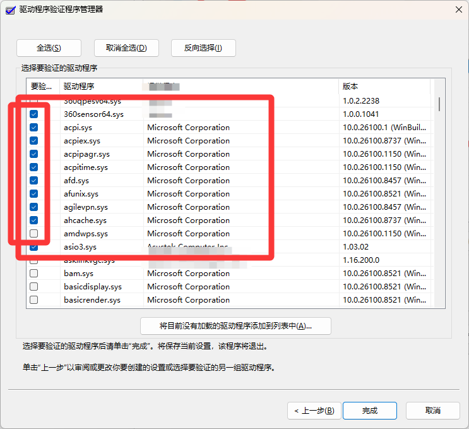469x429 pixels.
Task: Check the amdwps.sys checkbox
Action: pos(34,234)
